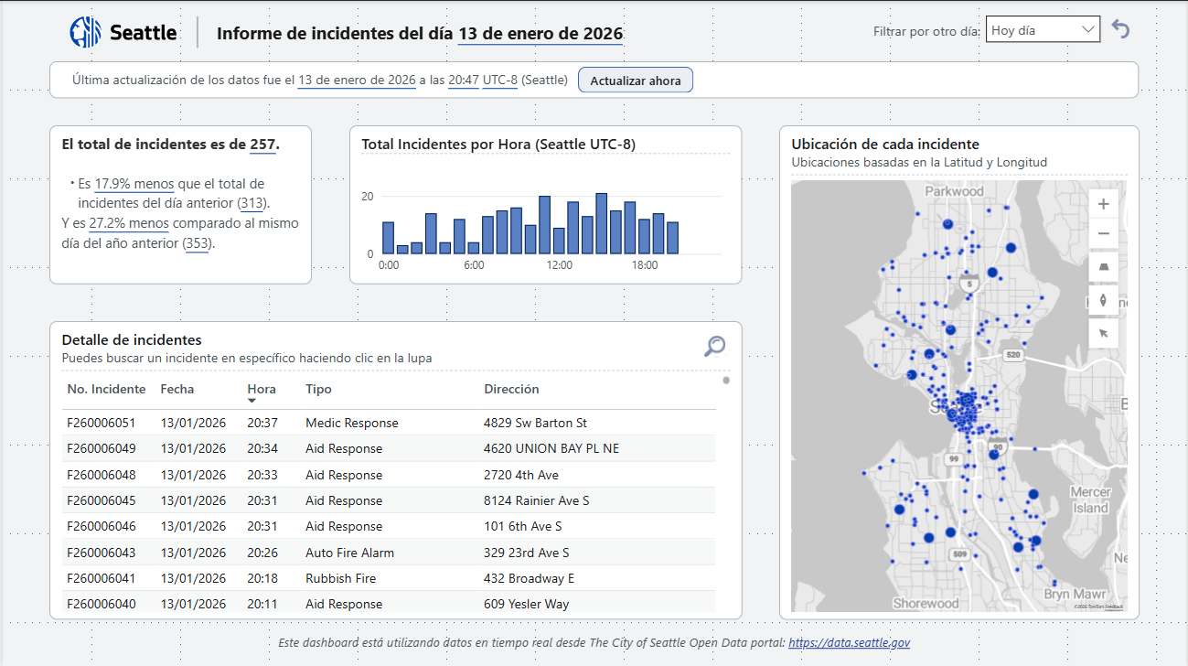Sort table by Fecha column header
The width and height of the screenshot is (1188, 666).
[x=177, y=389]
